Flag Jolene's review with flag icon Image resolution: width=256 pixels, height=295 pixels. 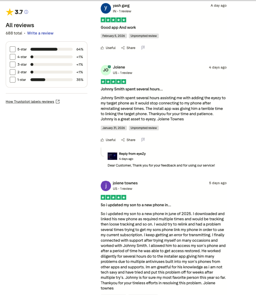143,140
